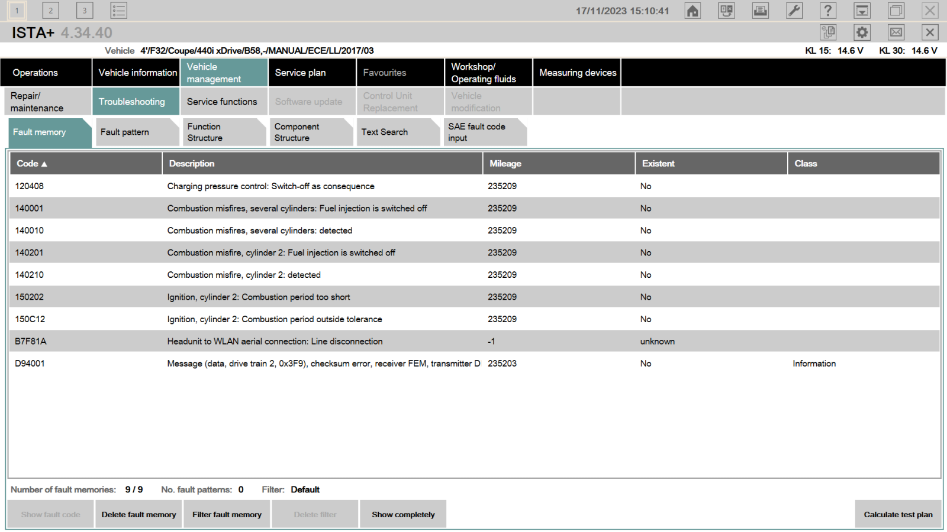The width and height of the screenshot is (947, 532).
Task: Select the Troubleshooting sub-tab
Action: (136, 102)
